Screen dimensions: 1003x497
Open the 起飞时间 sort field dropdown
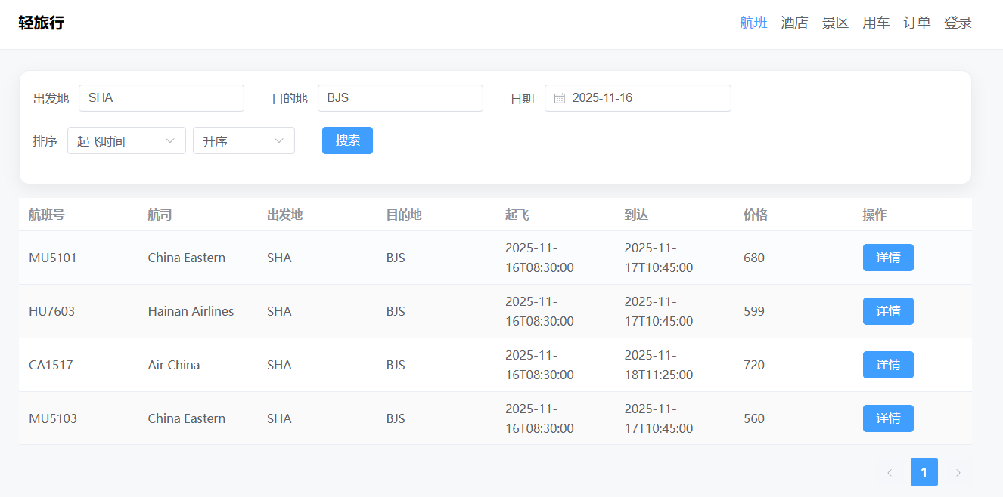pos(126,140)
